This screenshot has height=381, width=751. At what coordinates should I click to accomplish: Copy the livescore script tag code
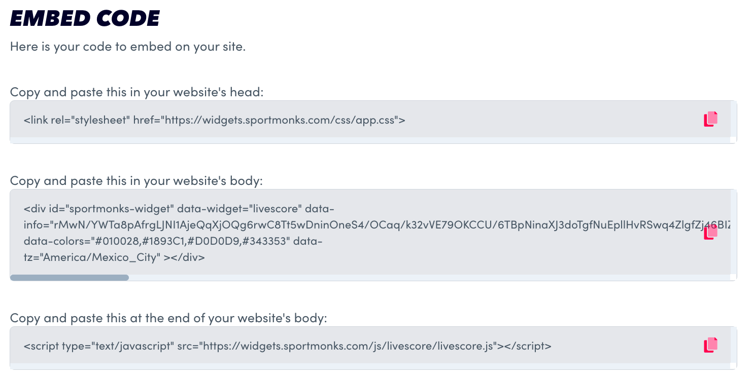(x=710, y=345)
